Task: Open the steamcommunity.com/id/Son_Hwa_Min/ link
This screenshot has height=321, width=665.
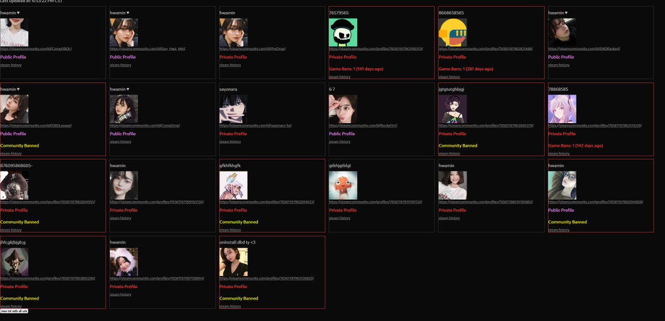Action: pos(147,49)
